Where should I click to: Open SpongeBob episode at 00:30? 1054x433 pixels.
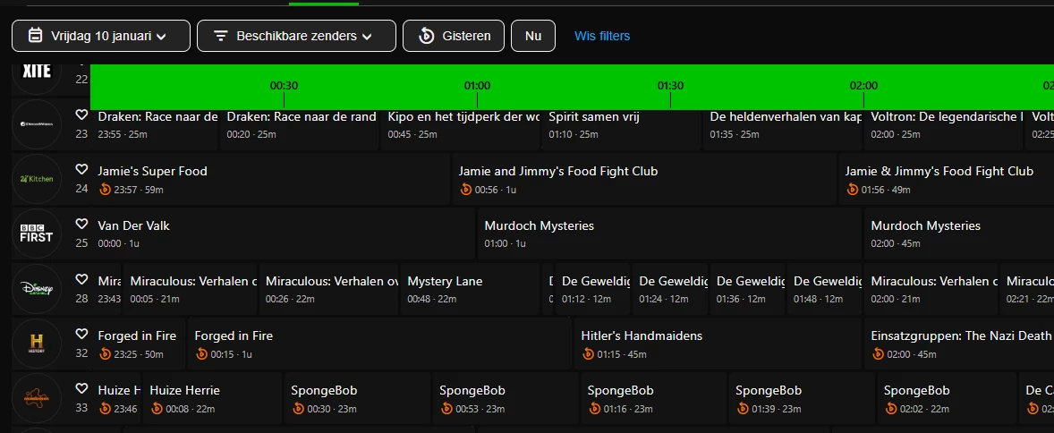(x=358, y=398)
